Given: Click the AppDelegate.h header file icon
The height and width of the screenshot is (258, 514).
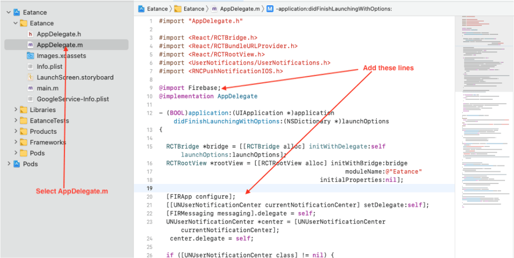Looking at the screenshot, I should [x=30, y=34].
